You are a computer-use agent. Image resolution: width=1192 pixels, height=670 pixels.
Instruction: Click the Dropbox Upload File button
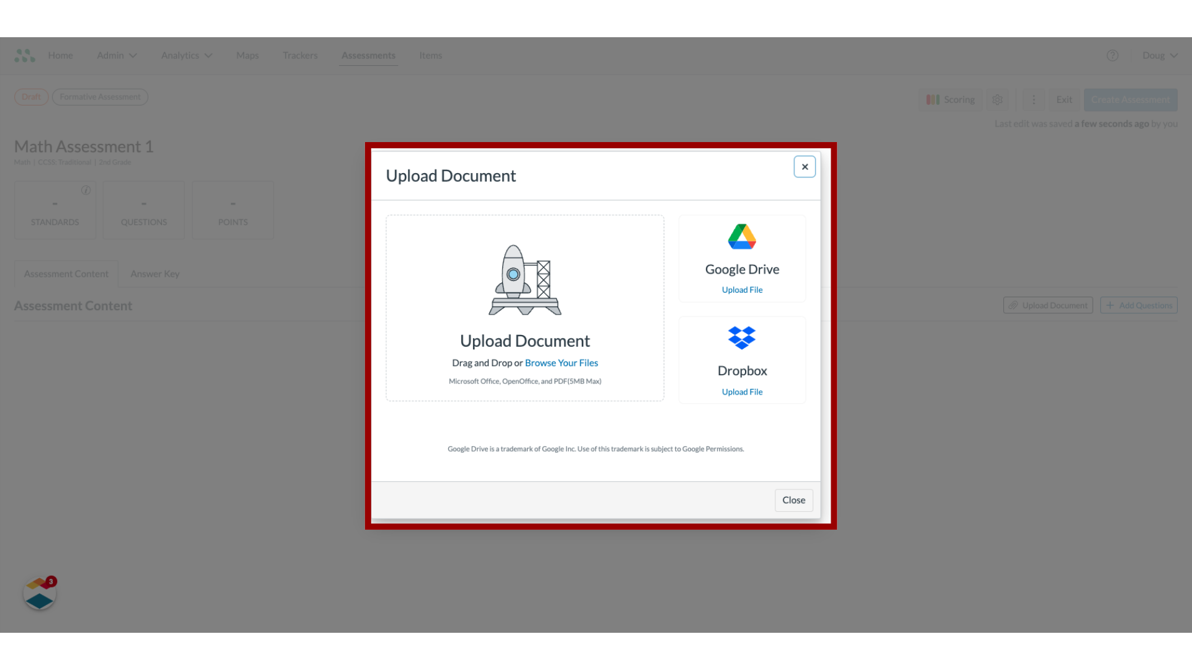click(742, 391)
